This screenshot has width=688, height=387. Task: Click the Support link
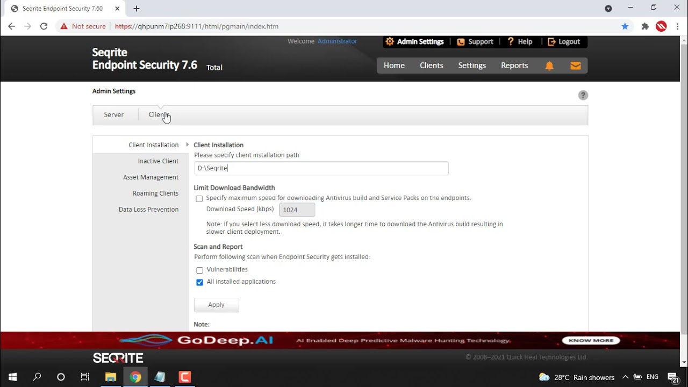click(481, 42)
